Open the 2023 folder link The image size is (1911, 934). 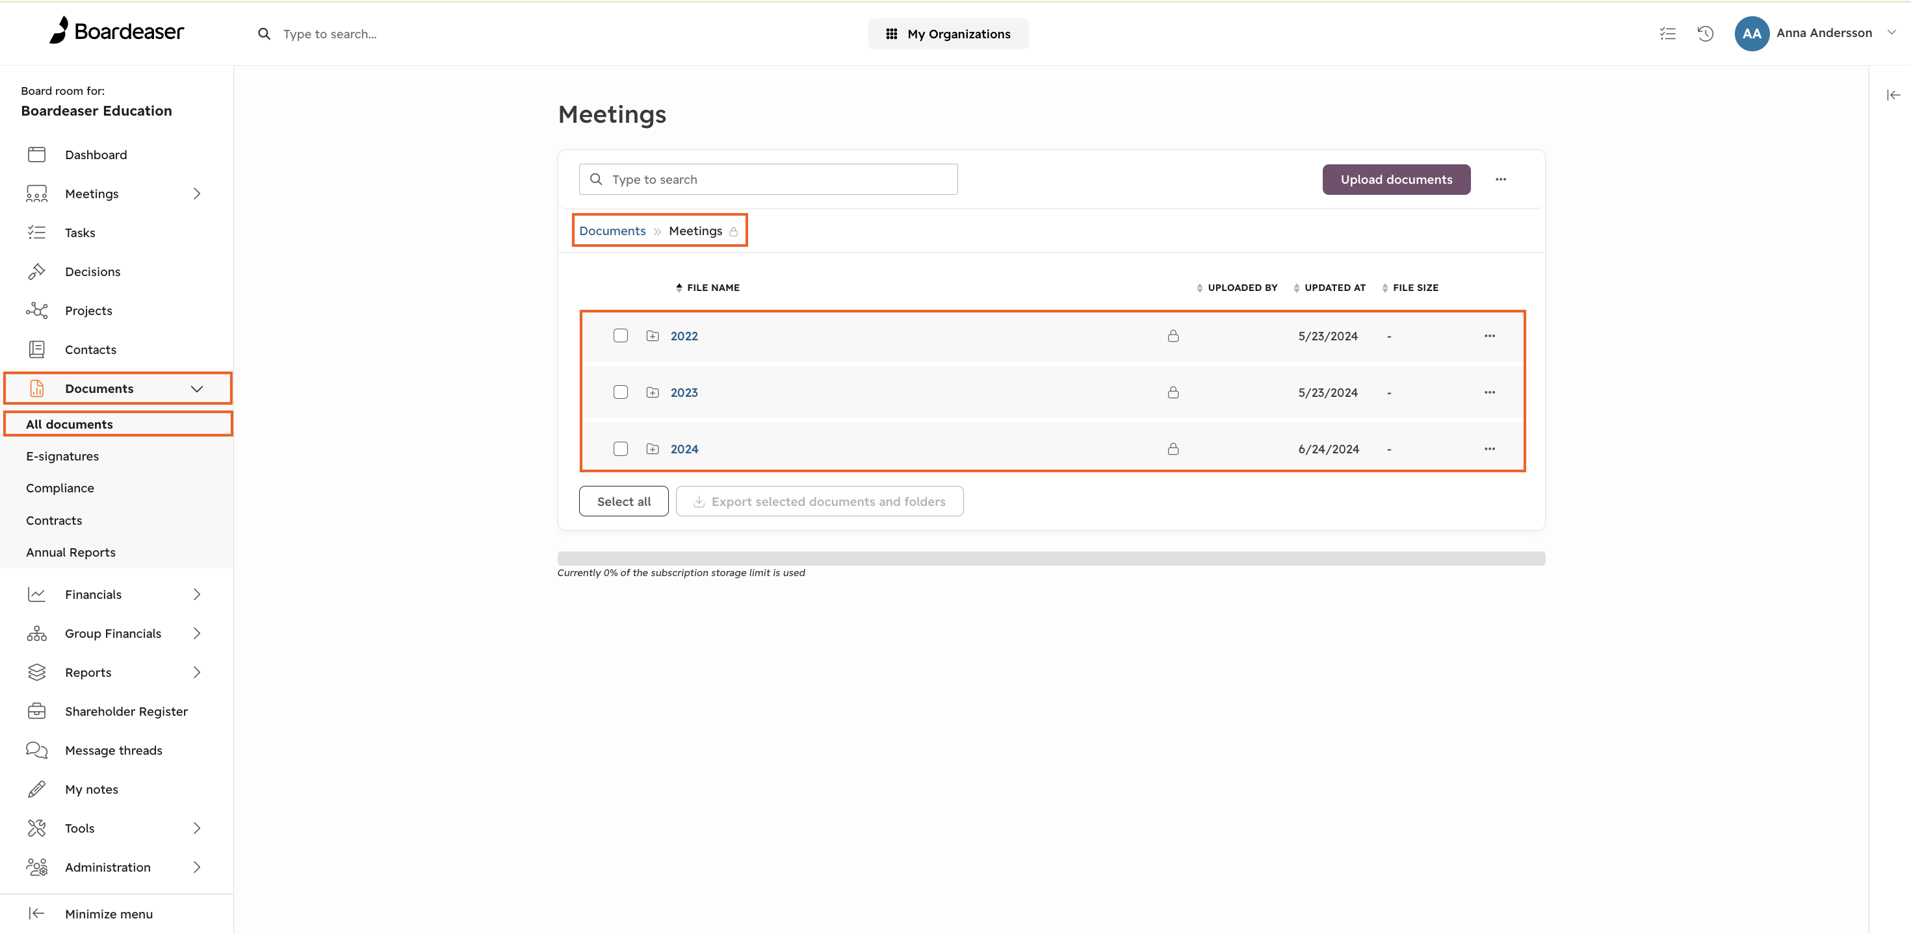point(684,392)
